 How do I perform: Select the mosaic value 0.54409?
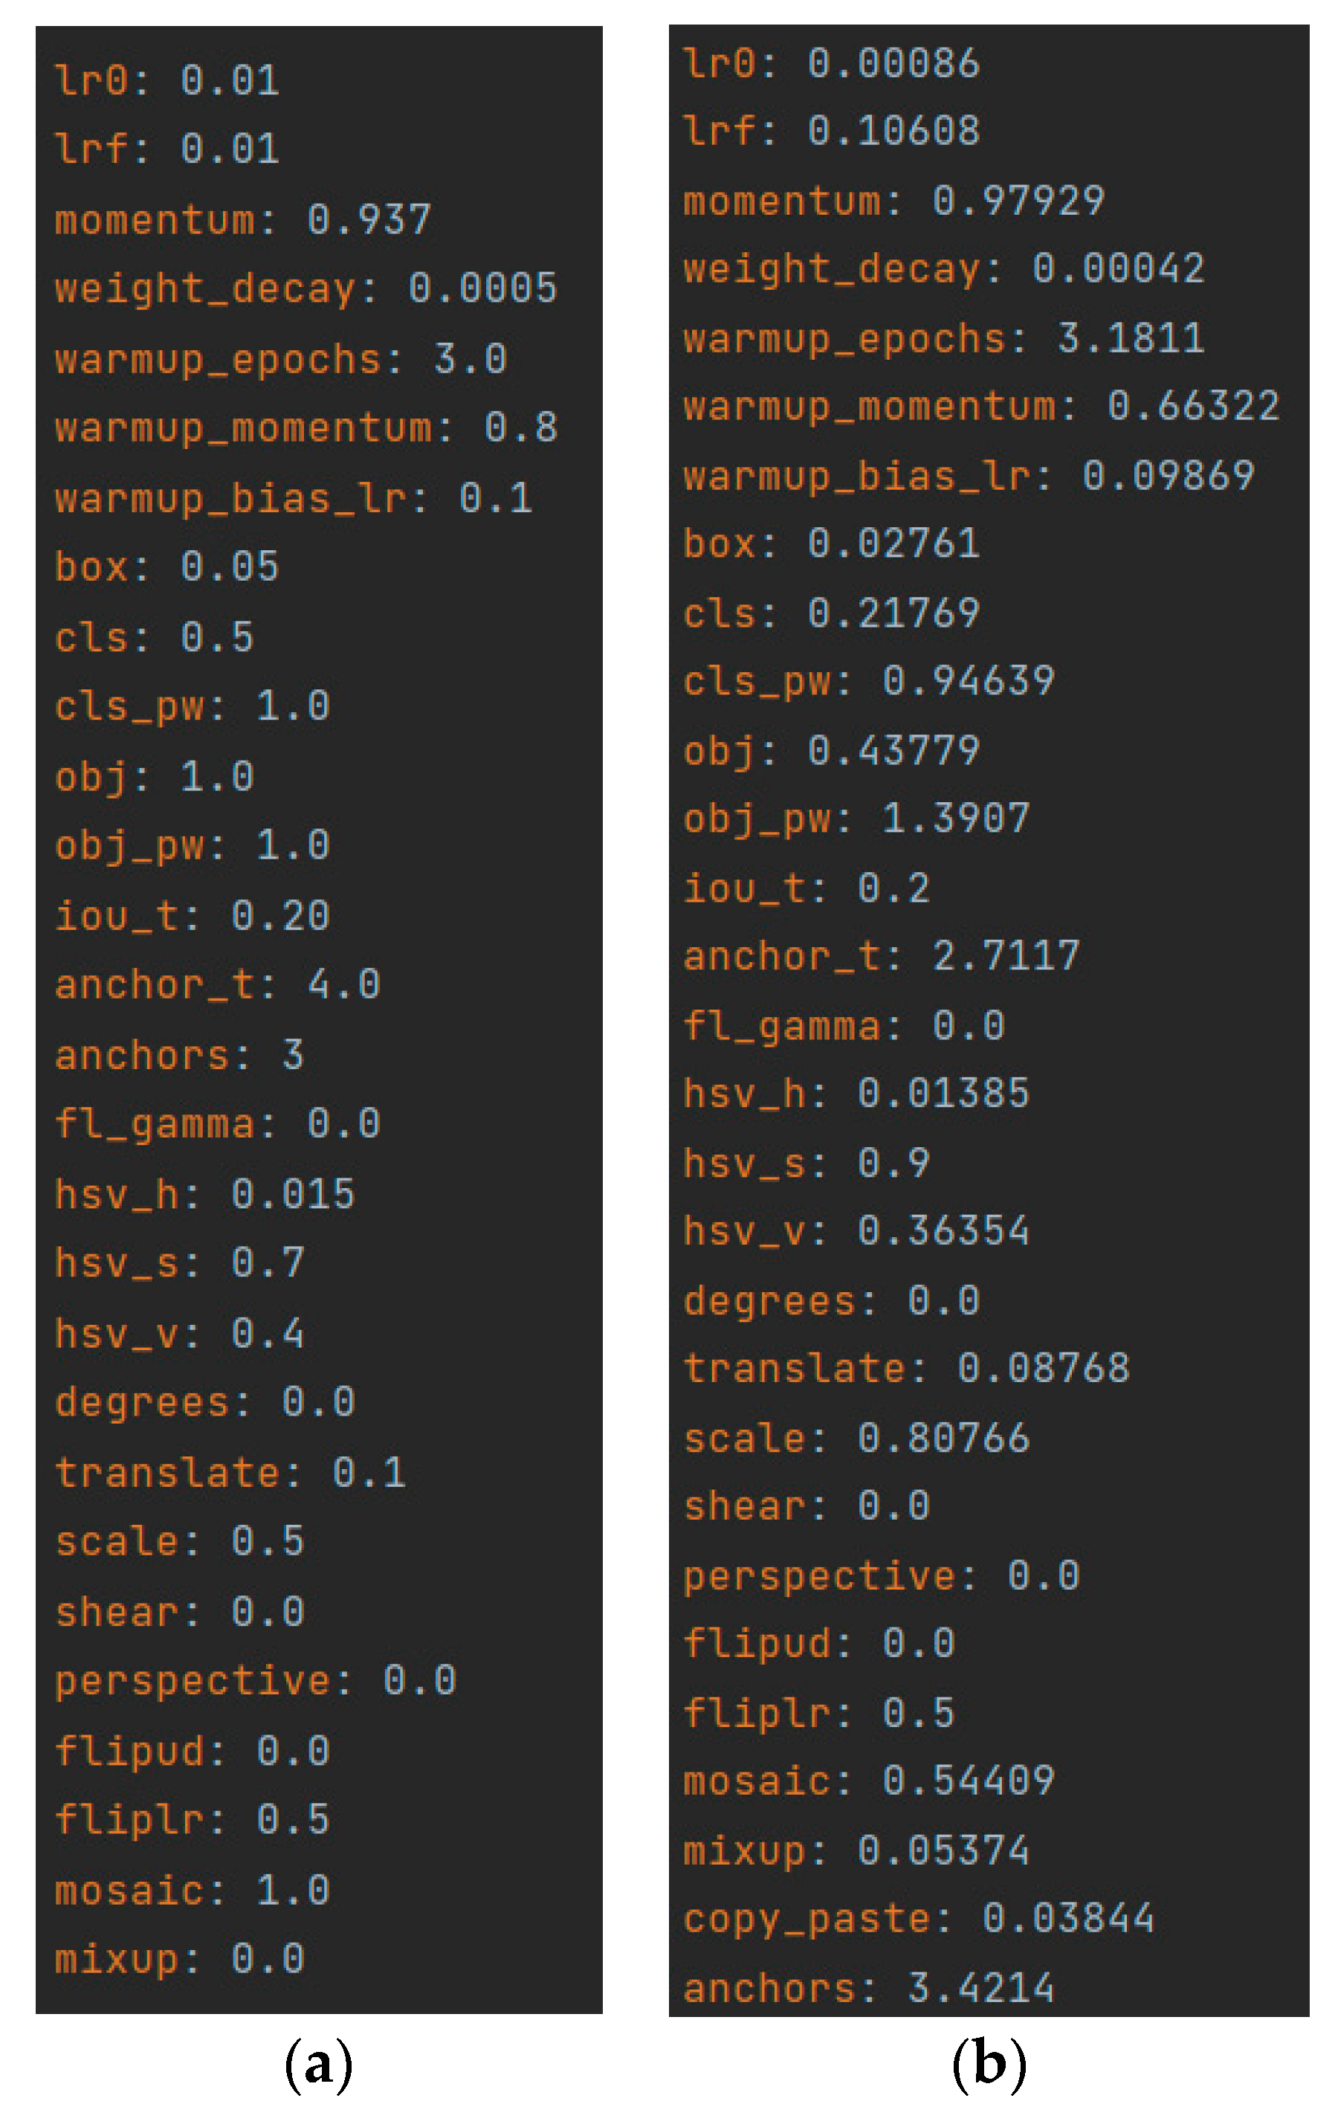coord(968,1781)
